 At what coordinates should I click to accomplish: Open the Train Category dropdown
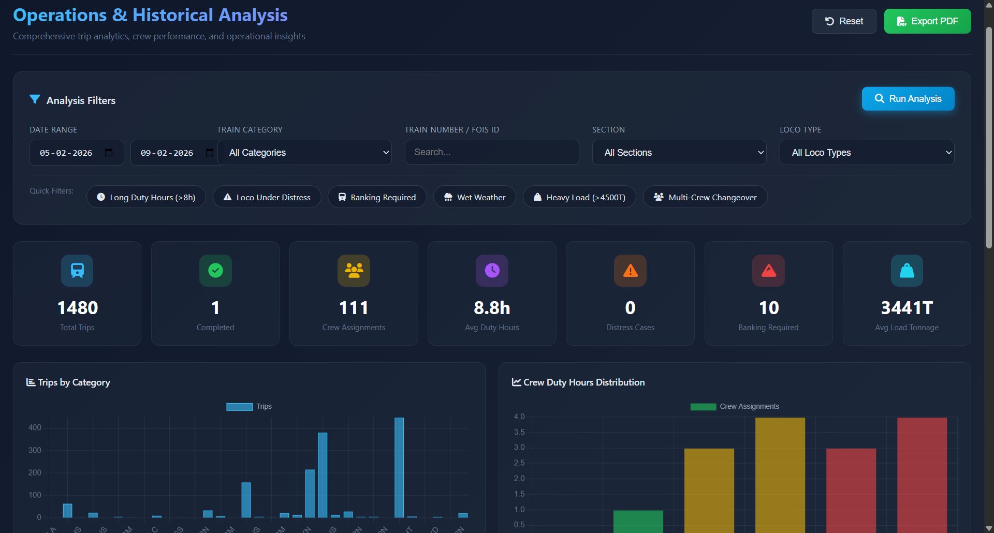305,152
